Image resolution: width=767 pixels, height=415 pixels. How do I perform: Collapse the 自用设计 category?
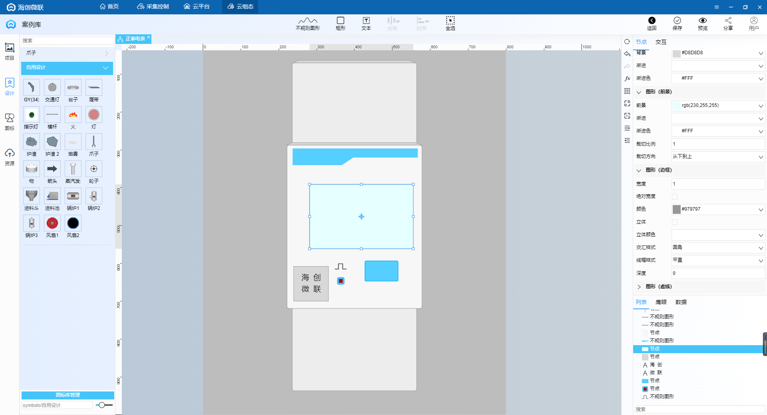[x=67, y=68]
